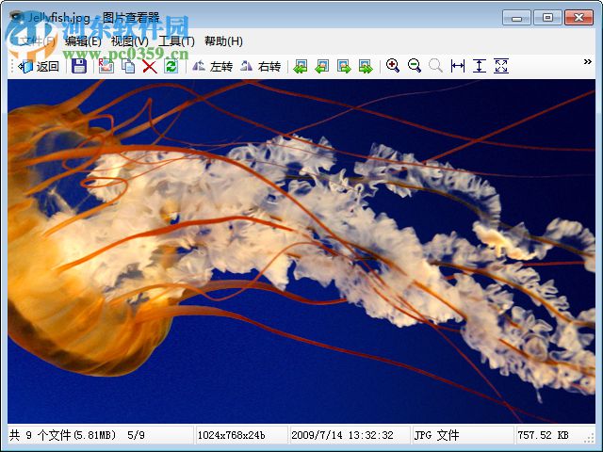This screenshot has height=452, width=603.
Task: Click the greyed-out magnifier icon
Action: (435, 66)
